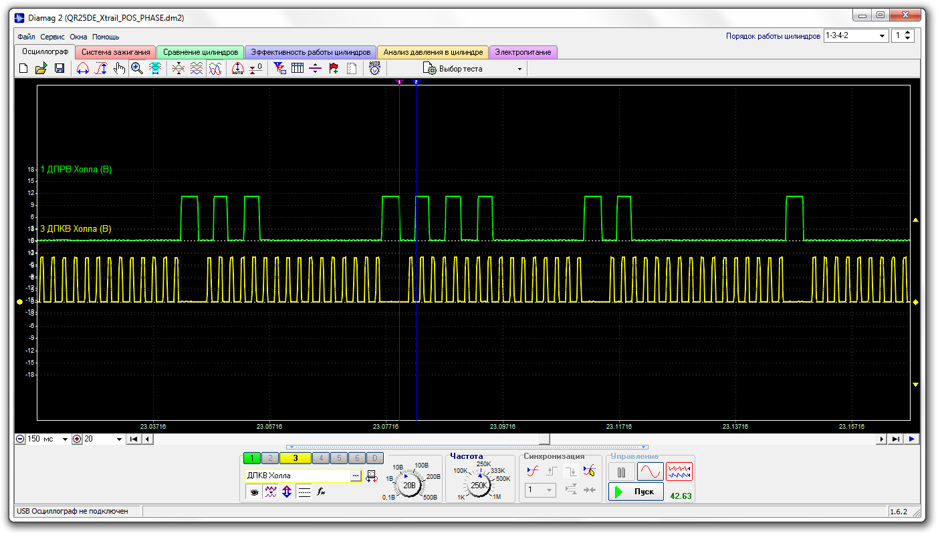Add a marker with the red flag icon

[334, 68]
